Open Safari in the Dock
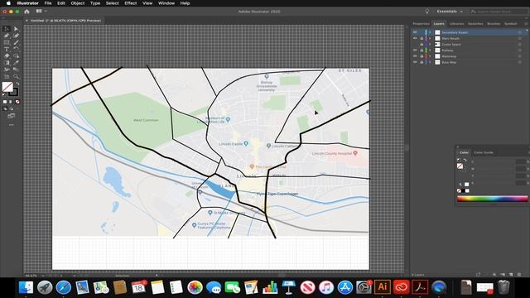The width and height of the screenshot is (530, 298). pos(64,287)
